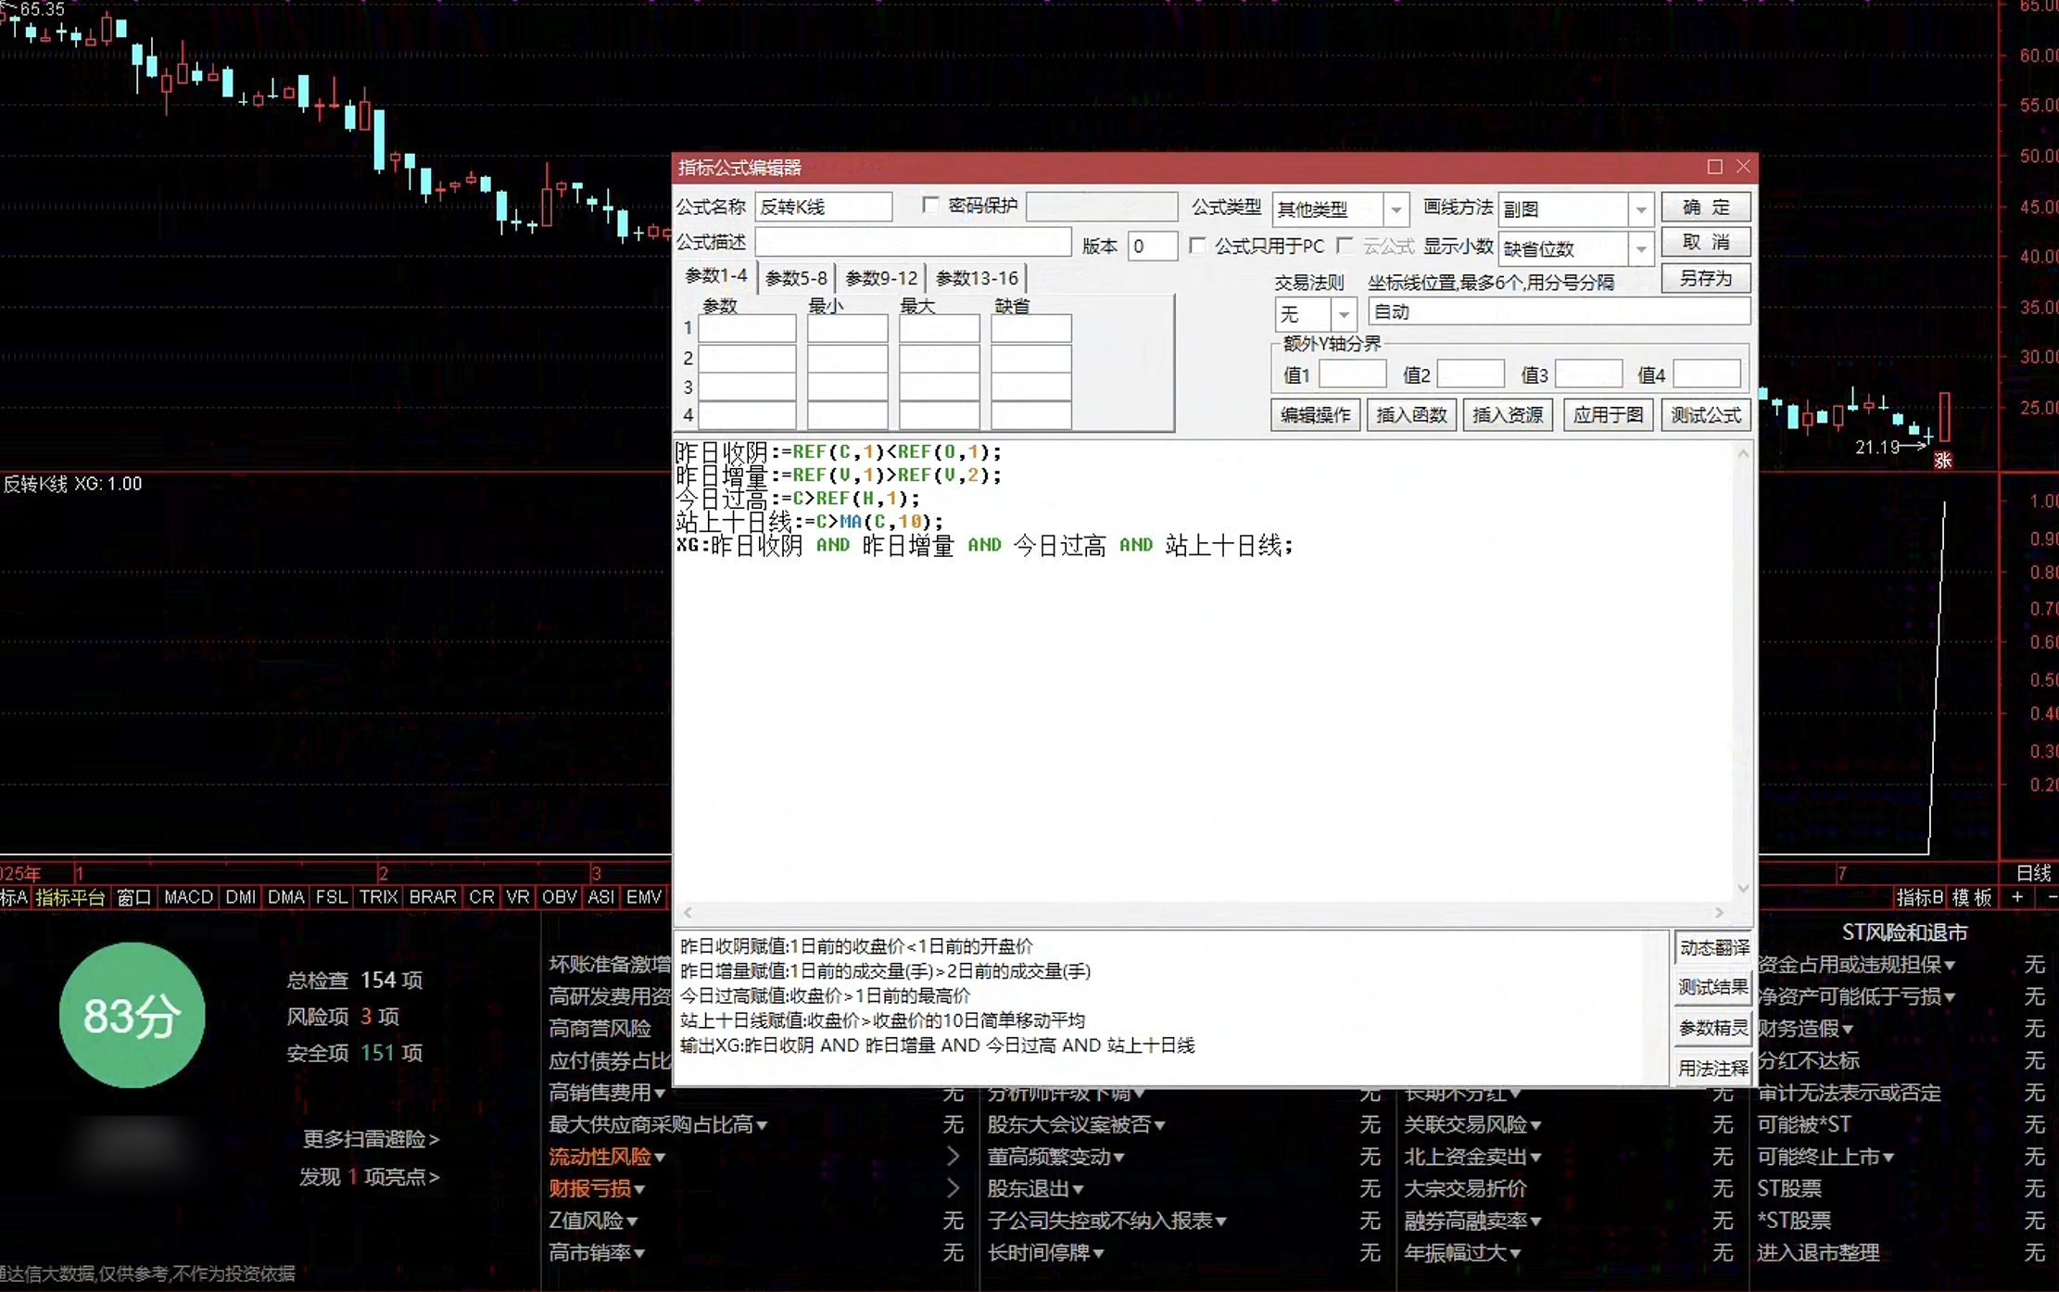This screenshot has height=1292, width=2059.
Task: Click 插入函数 button
Action: (1411, 414)
